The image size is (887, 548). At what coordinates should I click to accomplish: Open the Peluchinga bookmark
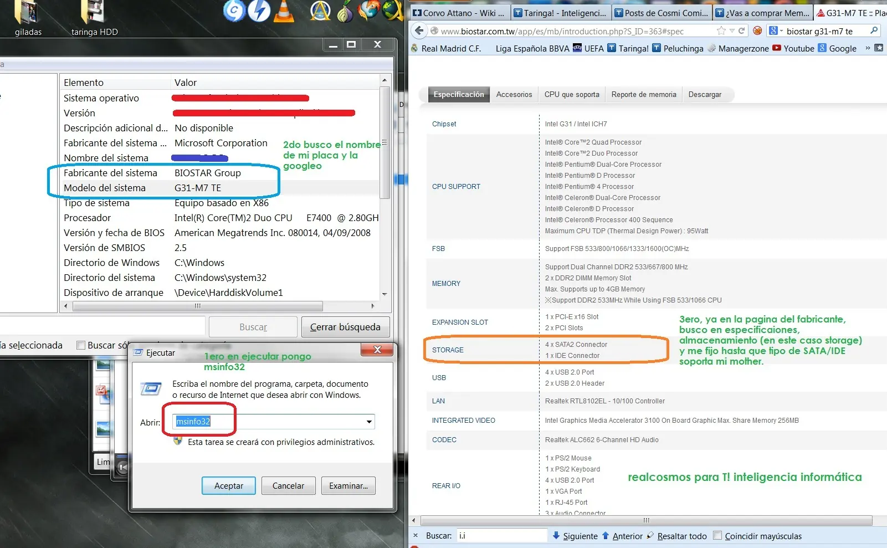(x=678, y=48)
